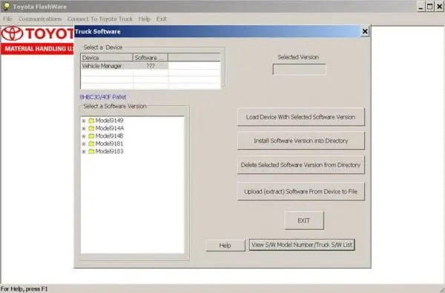Screen dimensions: 445x293
Task: Click Install Software Version into Directory
Action: (301, 140)
